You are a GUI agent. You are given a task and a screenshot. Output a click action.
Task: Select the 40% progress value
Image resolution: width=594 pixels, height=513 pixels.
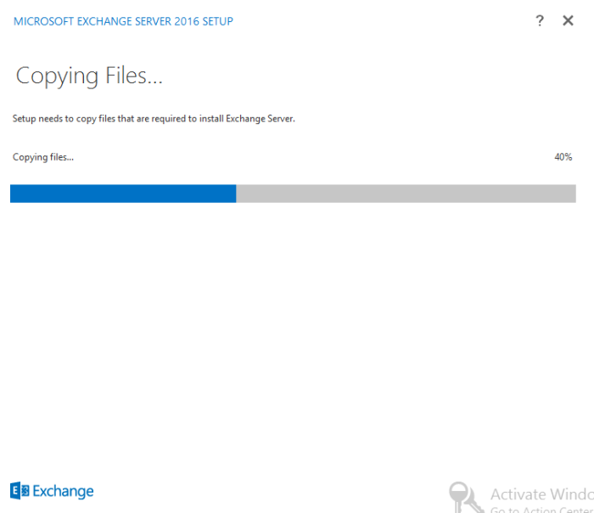[x=563, y=157]
